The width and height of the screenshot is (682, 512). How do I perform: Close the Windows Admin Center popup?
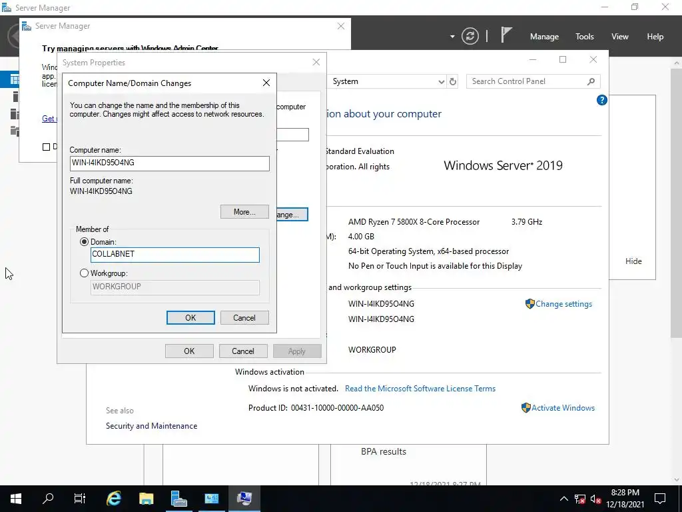pyautogui.click(x=341, y=26)
